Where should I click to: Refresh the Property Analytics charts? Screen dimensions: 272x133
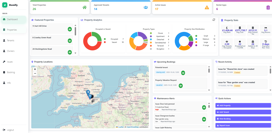[x=214, y=20]
